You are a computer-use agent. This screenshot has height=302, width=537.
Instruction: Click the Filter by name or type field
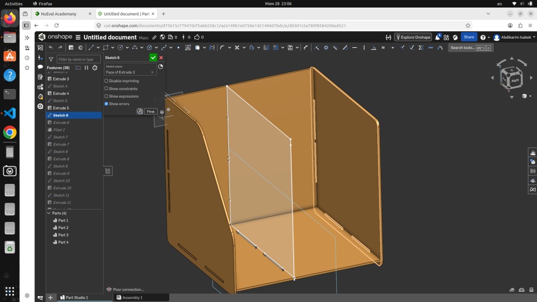click(x=79, y=59)
